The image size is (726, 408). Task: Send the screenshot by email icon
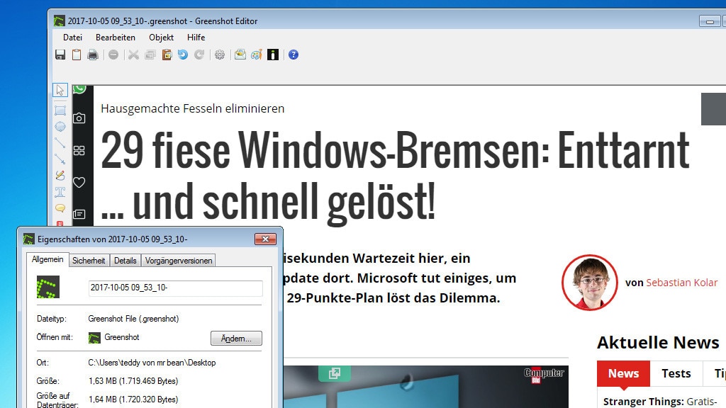pyautogui.click(x=240, y=55)
